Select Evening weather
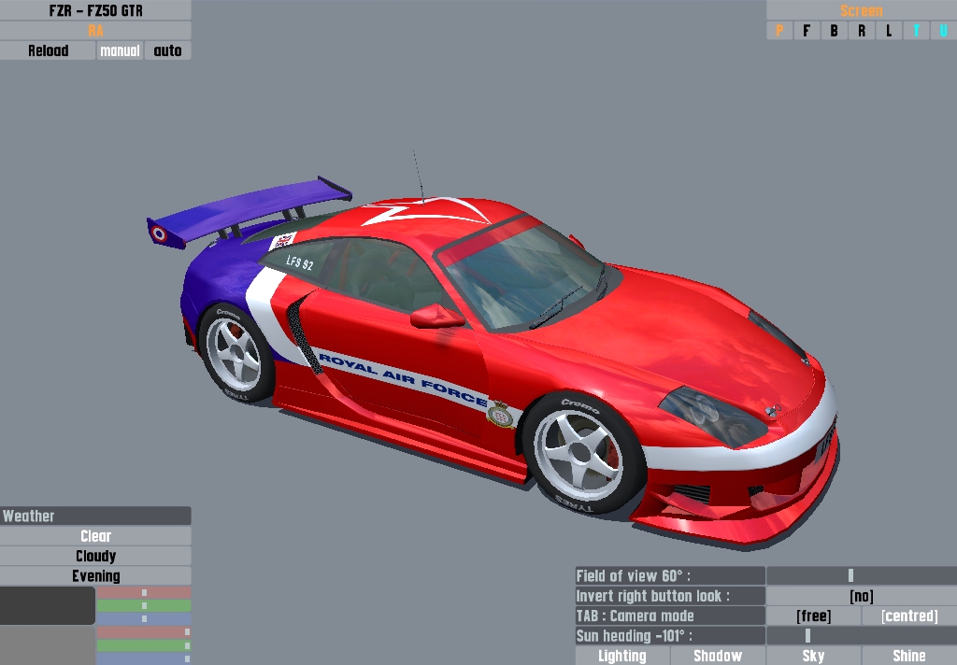Viewport: 957px width, 665px height. pyautogui.click(x=95, y=576)
